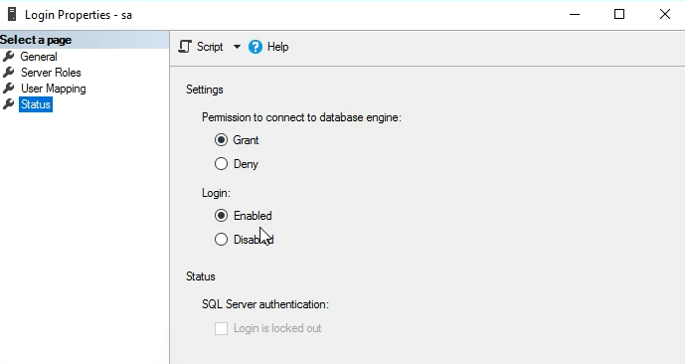The width and height of the screenshot is (685, 364).
Task: Click the blue Help question mark icon
Action: [256, 47]
